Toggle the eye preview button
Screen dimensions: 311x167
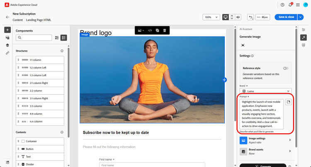pyautogui.click(x=238, y=17)
